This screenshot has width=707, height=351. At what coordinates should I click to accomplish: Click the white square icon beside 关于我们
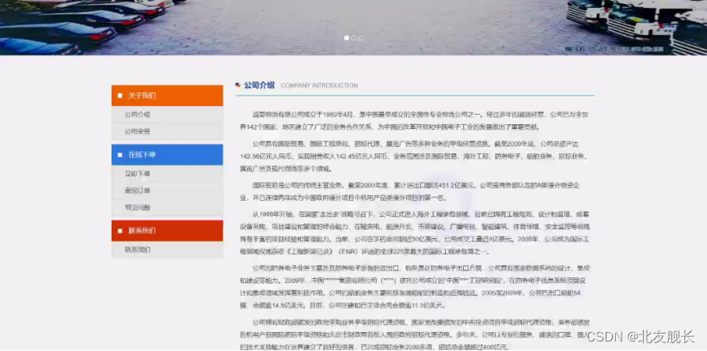pos(120,96)
